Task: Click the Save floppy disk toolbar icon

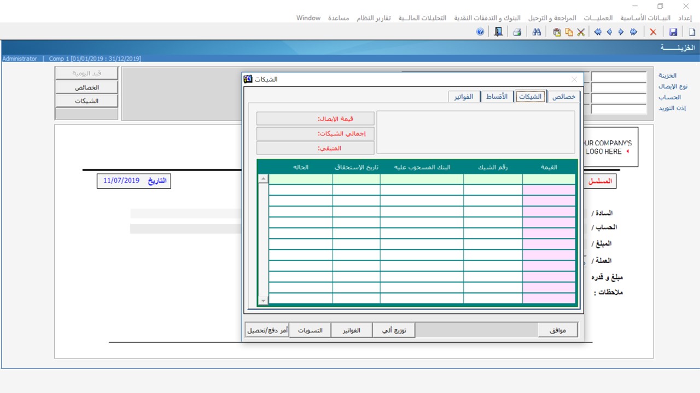Action: tap(673, 32)
